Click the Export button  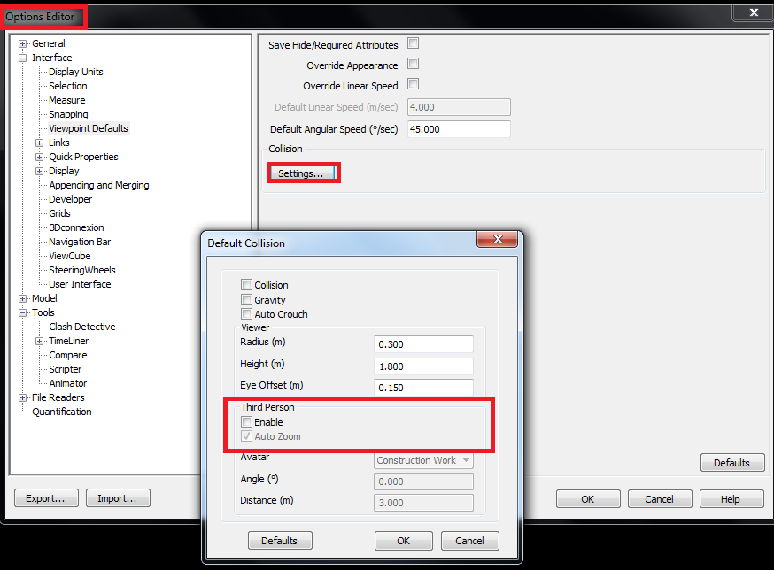tap(46, 497)
